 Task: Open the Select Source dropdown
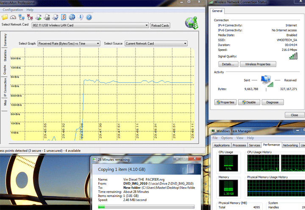click(x=185, y=43)
